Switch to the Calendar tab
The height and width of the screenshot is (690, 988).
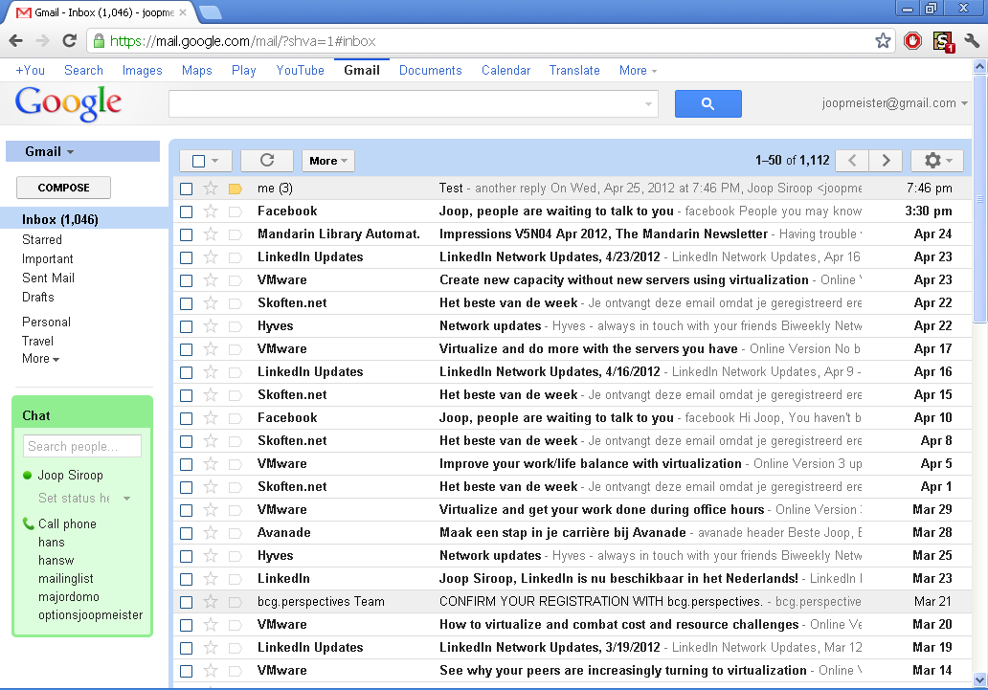tap(505, 70)
